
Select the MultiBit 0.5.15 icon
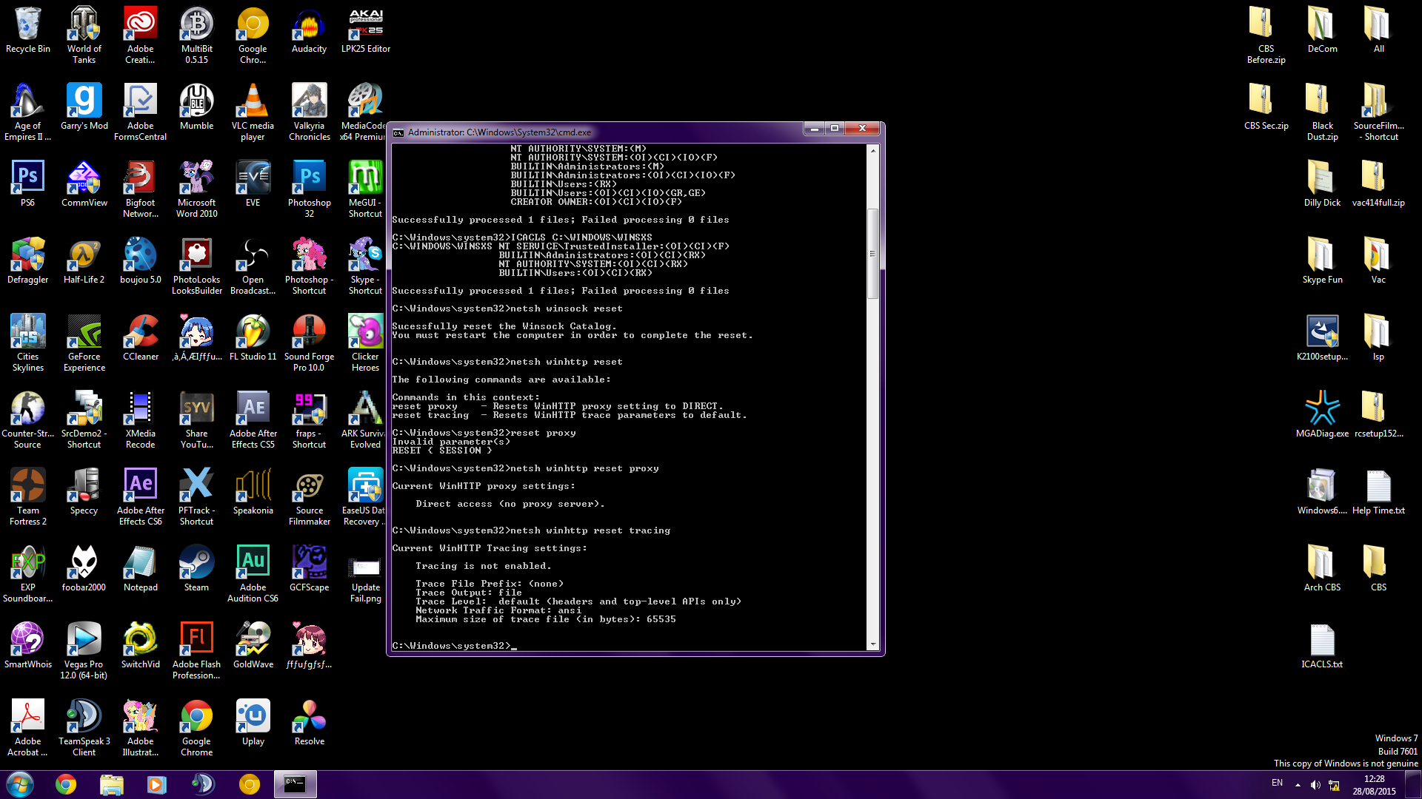point(196,35)
